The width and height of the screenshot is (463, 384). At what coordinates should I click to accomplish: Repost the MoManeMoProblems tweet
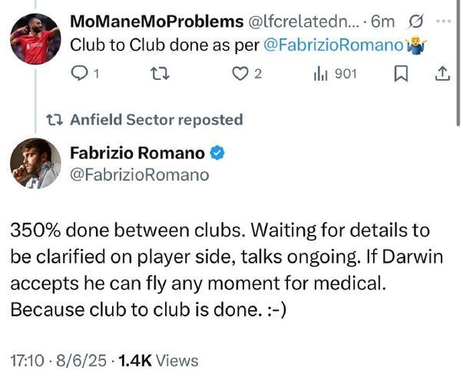pyautogui.click(x=157, y=74)
